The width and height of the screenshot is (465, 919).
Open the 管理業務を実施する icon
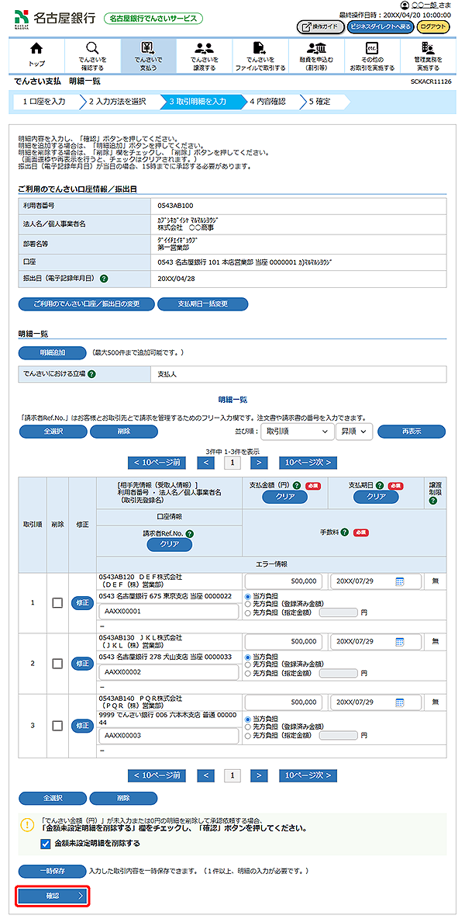pyautogui.click(x=427, y=50)
